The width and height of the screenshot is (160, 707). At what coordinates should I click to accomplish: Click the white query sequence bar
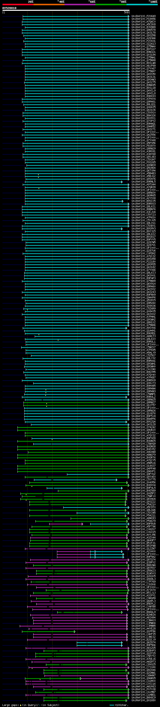click(66, 11)
